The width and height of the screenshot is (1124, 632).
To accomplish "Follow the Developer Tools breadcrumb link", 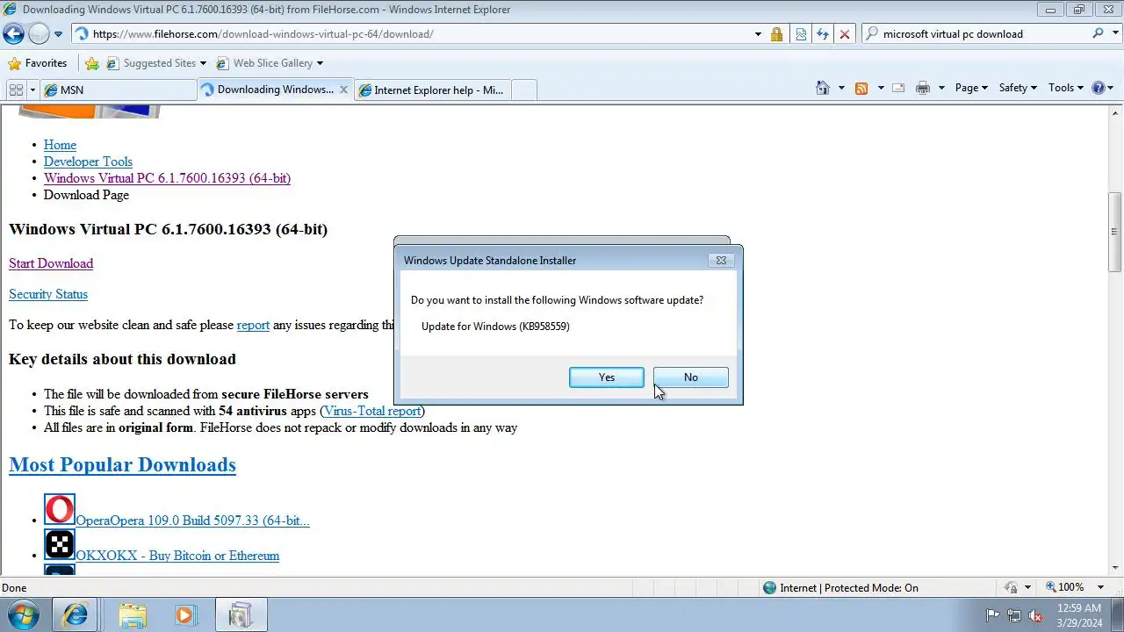I will tap(88, 162).
